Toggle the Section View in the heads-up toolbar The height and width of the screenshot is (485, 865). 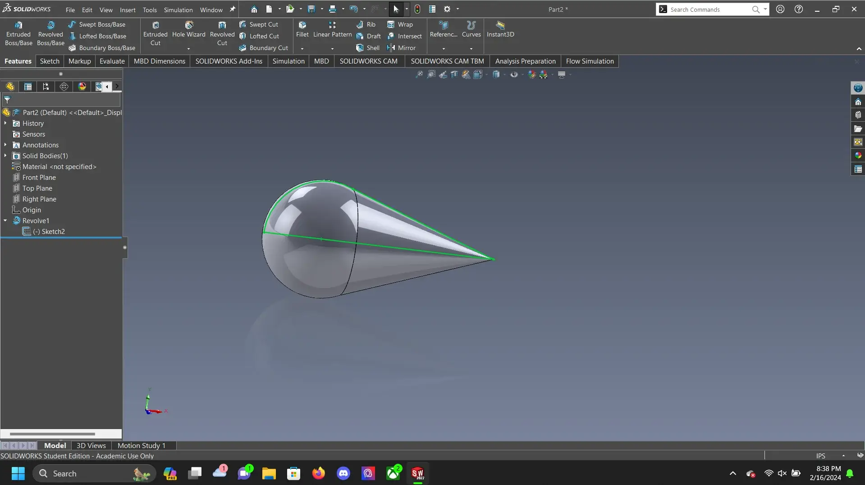coord(454,74)
